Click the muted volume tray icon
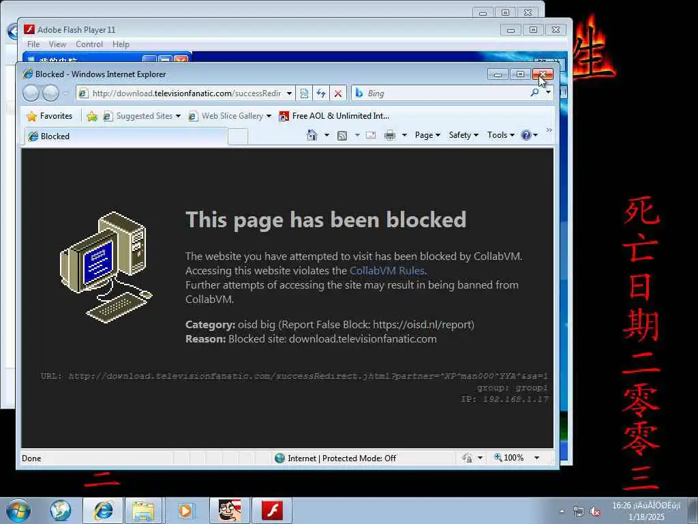This screenshot has height=524, width=698. [594, 512]
